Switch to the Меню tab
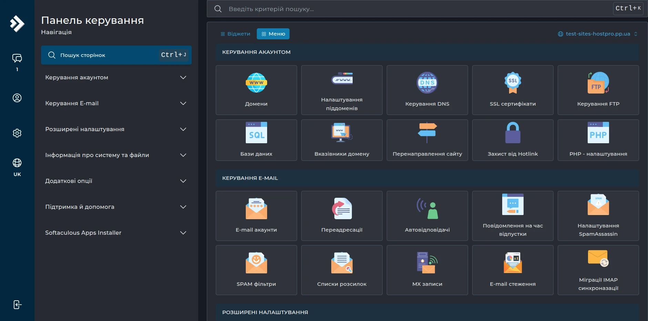 273,34
